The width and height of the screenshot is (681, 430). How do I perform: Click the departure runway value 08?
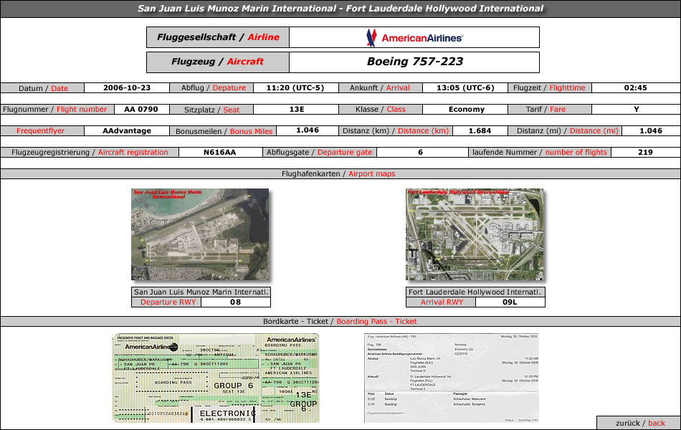pos(235,302)
